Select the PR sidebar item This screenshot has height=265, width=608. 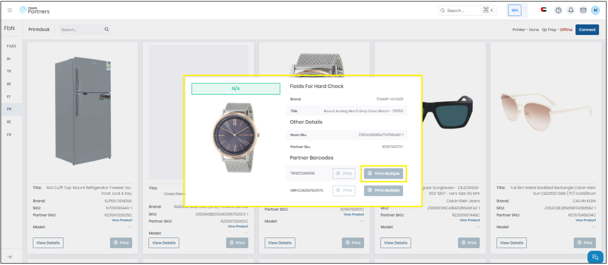pyautogui.click(x=9, y=110)
